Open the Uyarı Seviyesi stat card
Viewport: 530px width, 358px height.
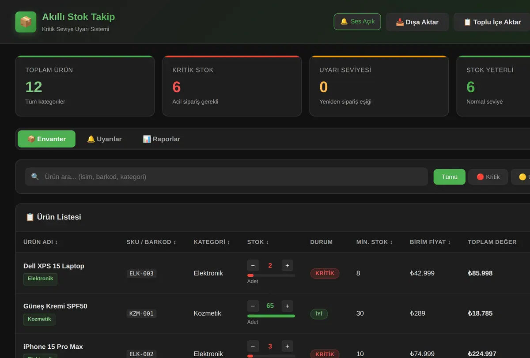tap(379, 86)
